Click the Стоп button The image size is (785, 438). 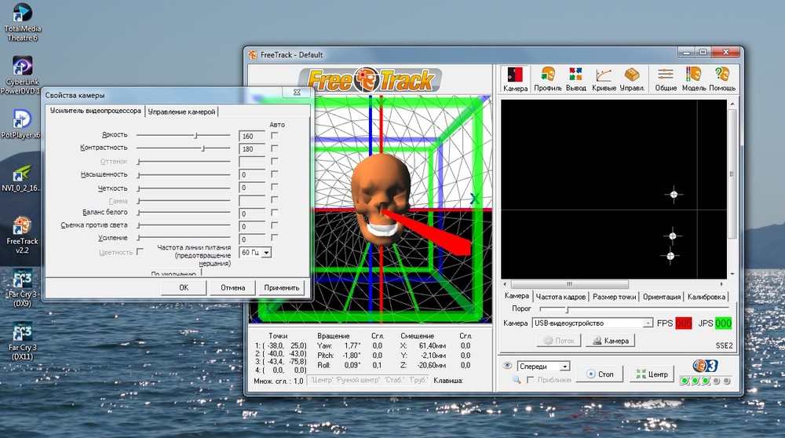[x=599, y=374]
